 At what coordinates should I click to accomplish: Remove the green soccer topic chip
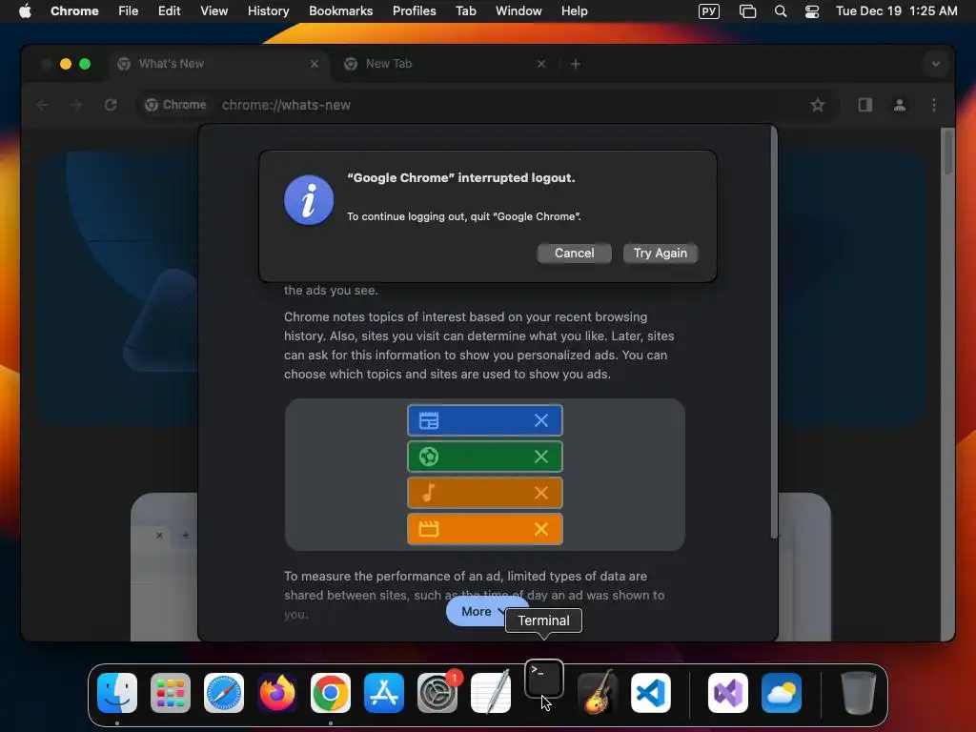click(x=541, y=457)
